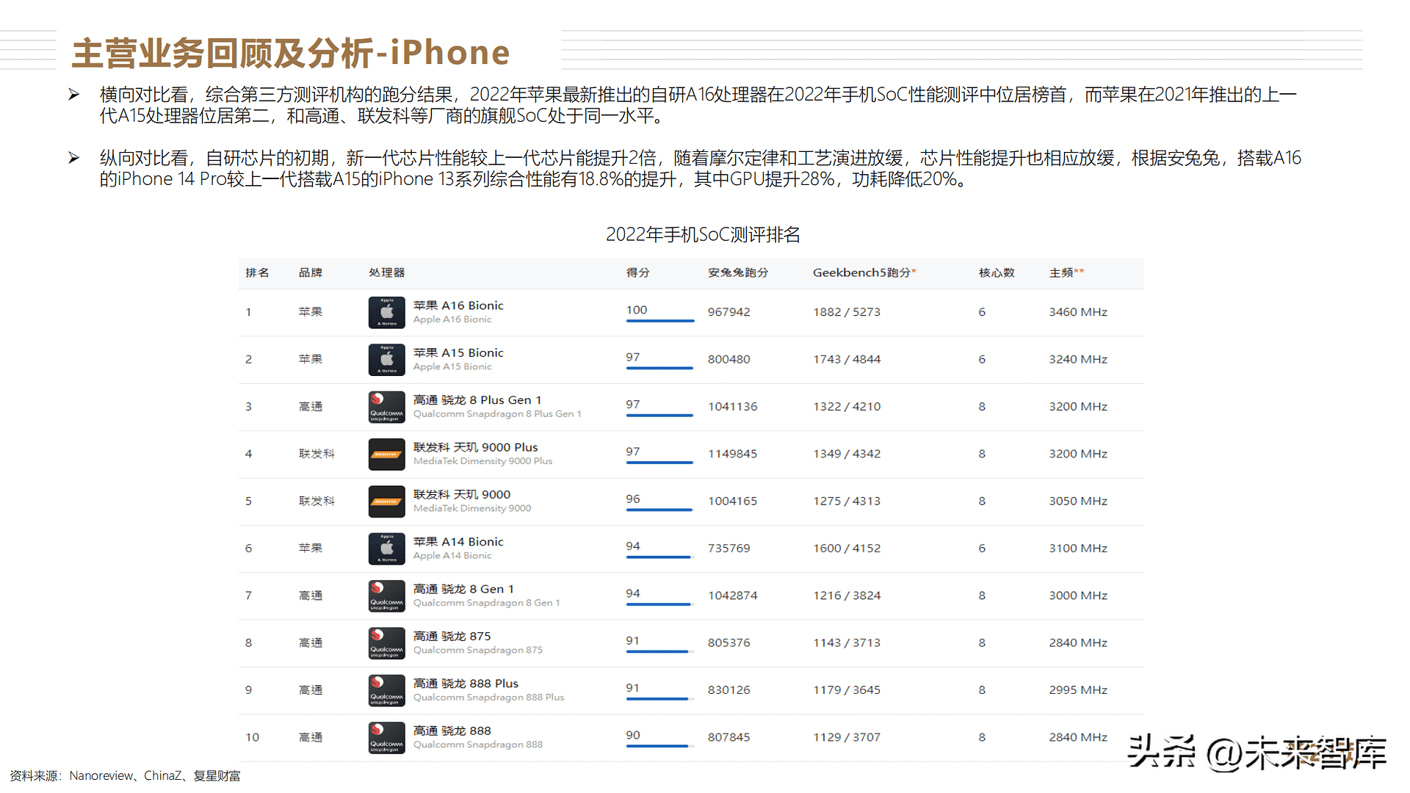Click the MediaTek Dimensity 9000 chip icon

click(x=386, y=501)
